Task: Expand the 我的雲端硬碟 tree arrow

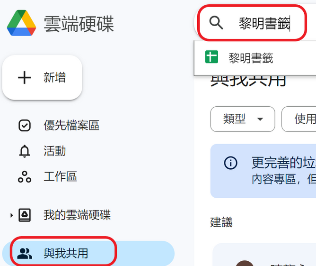Action: [11, 215]
